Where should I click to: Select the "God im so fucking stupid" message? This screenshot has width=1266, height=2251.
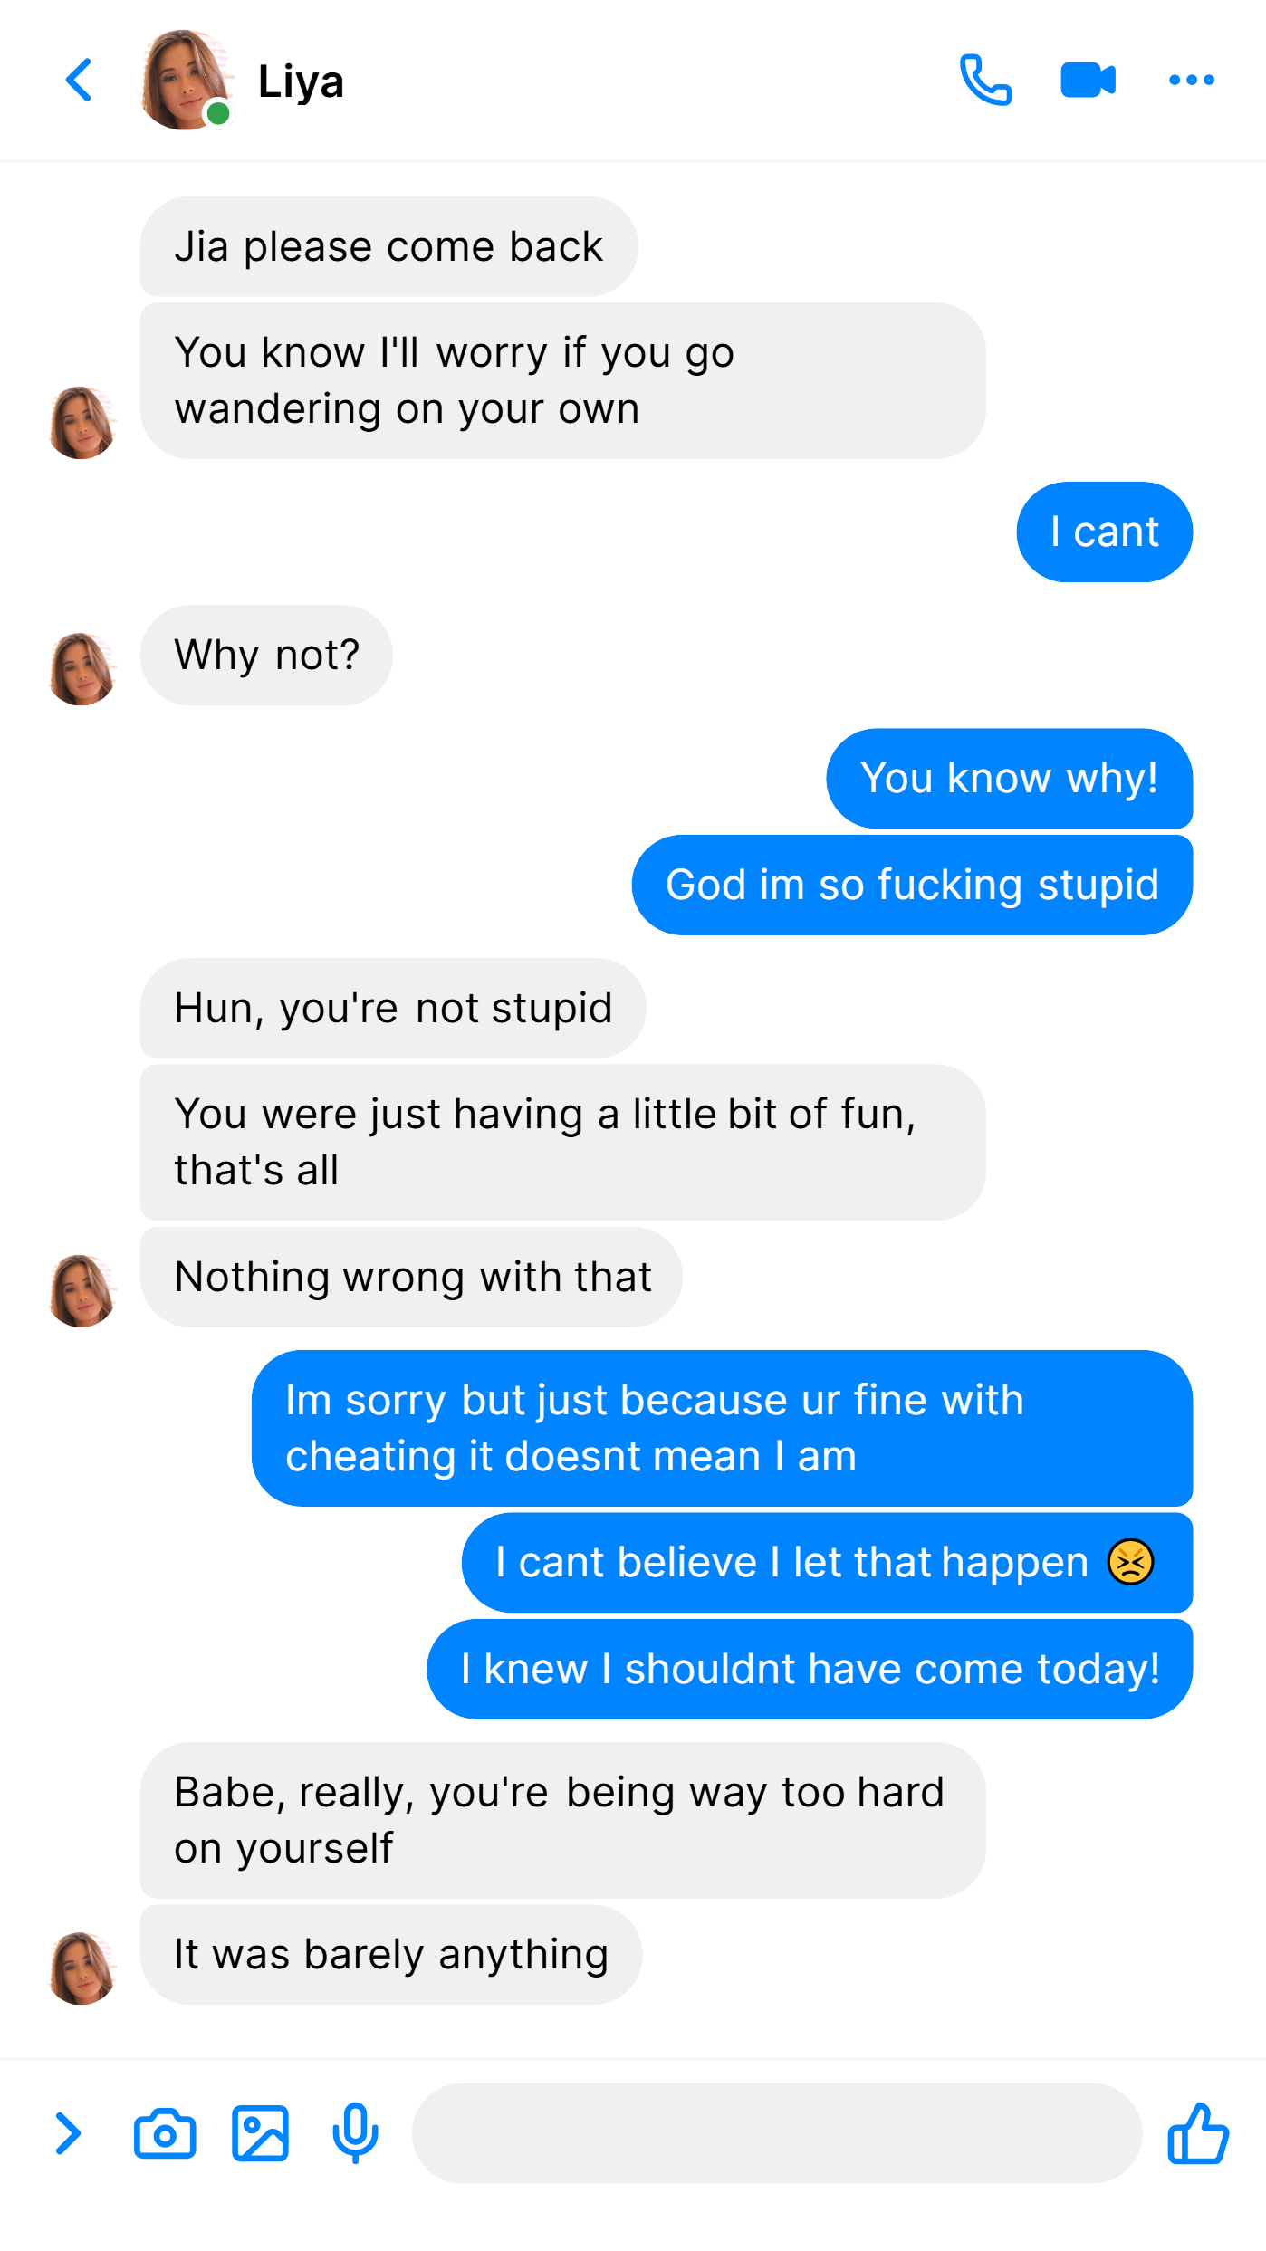pos(912,885)
